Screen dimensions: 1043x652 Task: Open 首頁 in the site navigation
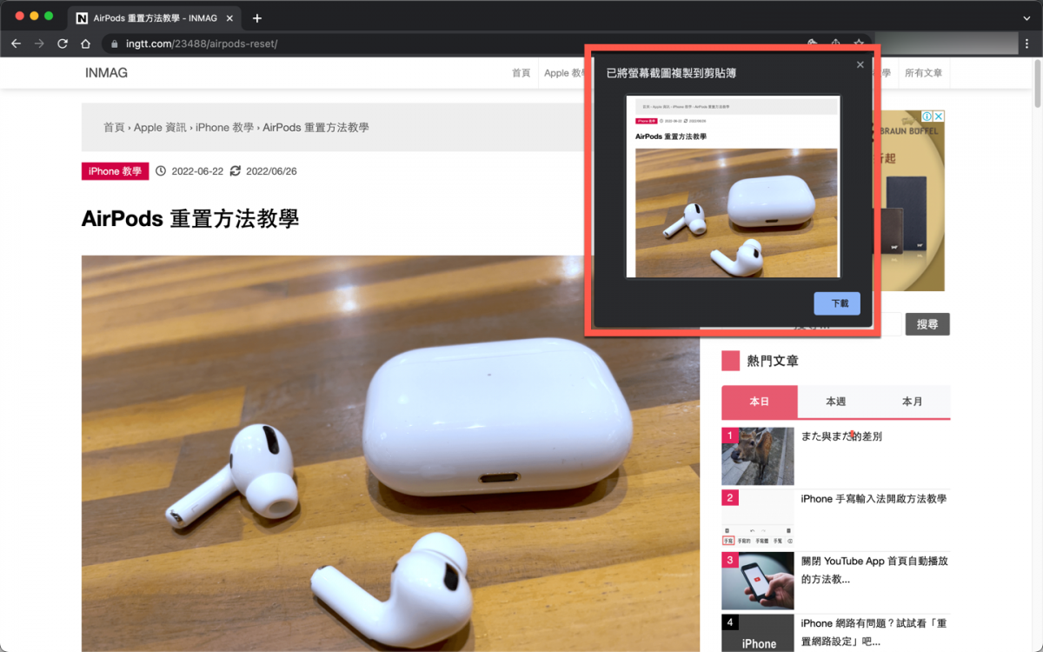click(x=521, y=73)
